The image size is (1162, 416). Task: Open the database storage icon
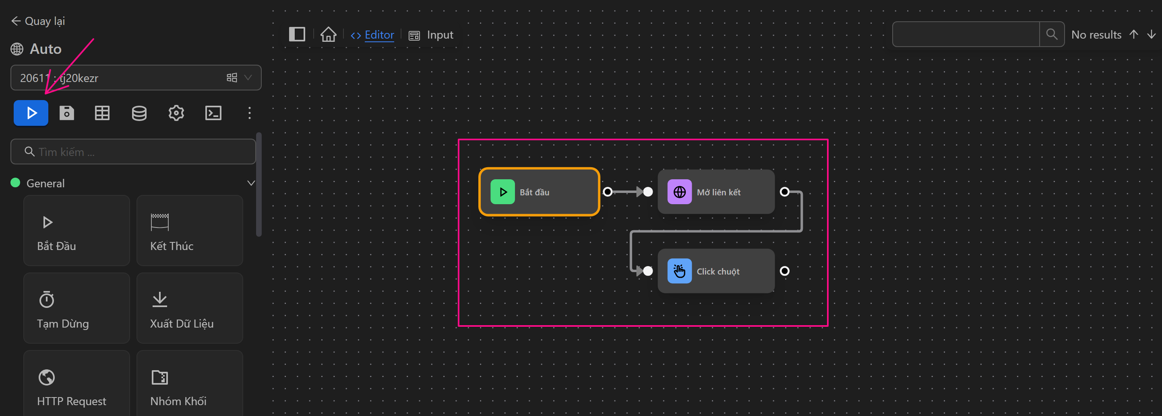pyautogui.click(x=139, y=113)
